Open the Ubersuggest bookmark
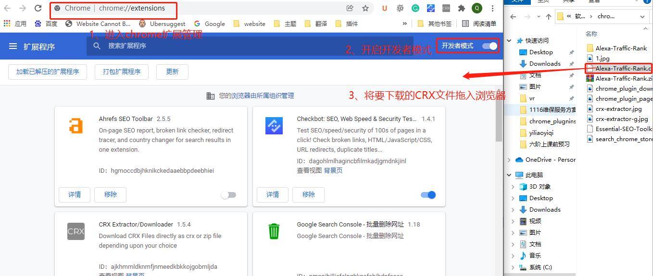 click(x=162, y=24)
